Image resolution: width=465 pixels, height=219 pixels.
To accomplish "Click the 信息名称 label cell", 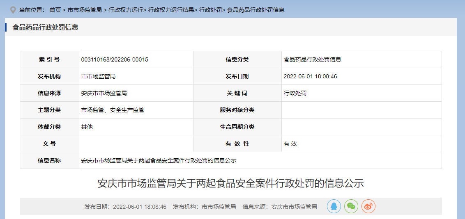I will 49,161.
